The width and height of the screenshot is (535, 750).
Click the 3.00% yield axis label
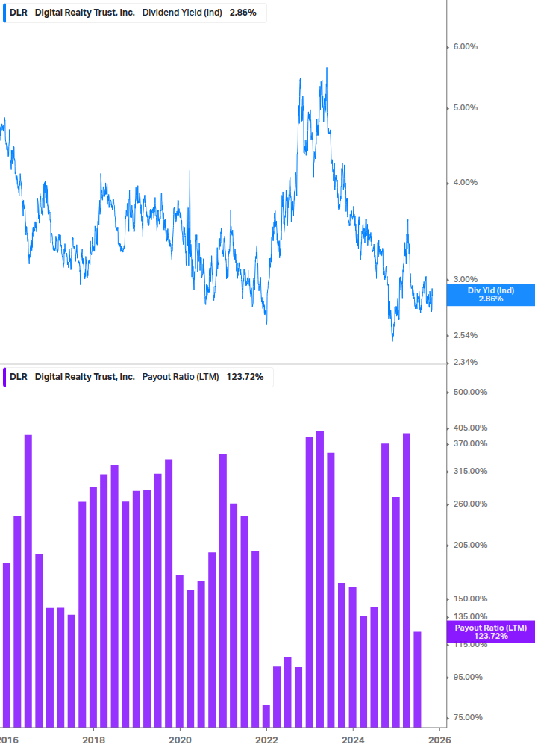[465, 279]
